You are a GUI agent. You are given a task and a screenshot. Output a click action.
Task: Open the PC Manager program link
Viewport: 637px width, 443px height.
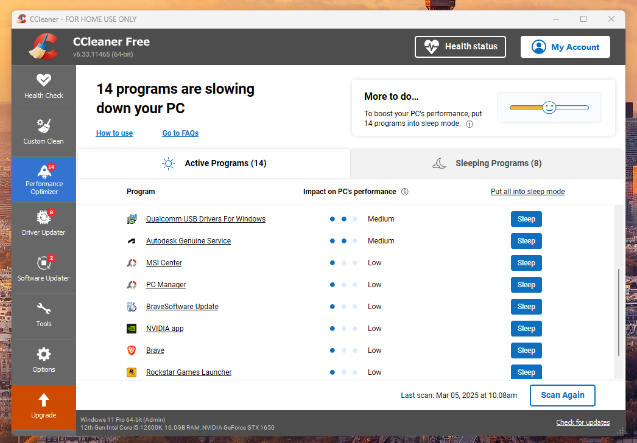166,285
